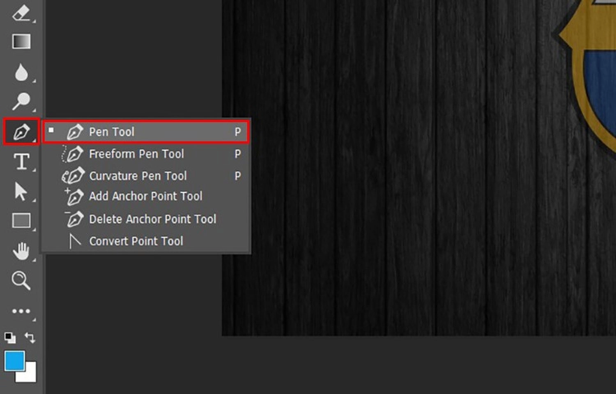The width and height of the screenshot is (616, 394).
Task: Open the blue foreground color swatch
Action: pyautogui.click(x=14, y=361)
